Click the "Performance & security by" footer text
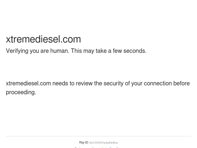The width and height of the screenshot is (197, 148). point(91,147)
